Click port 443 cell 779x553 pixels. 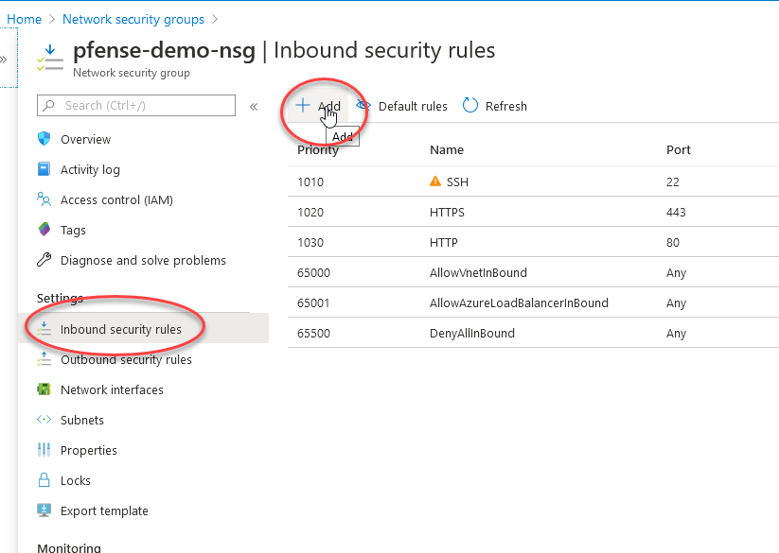[676, 213]
